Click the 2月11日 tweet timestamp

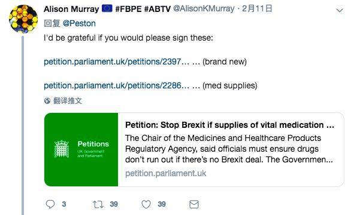(x=257, y=9)
